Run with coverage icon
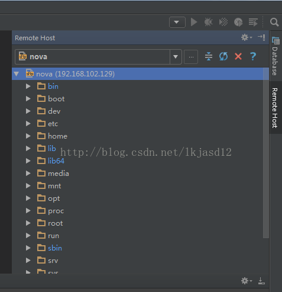Viewport: 282px width, 292px height. pos(223,22)
